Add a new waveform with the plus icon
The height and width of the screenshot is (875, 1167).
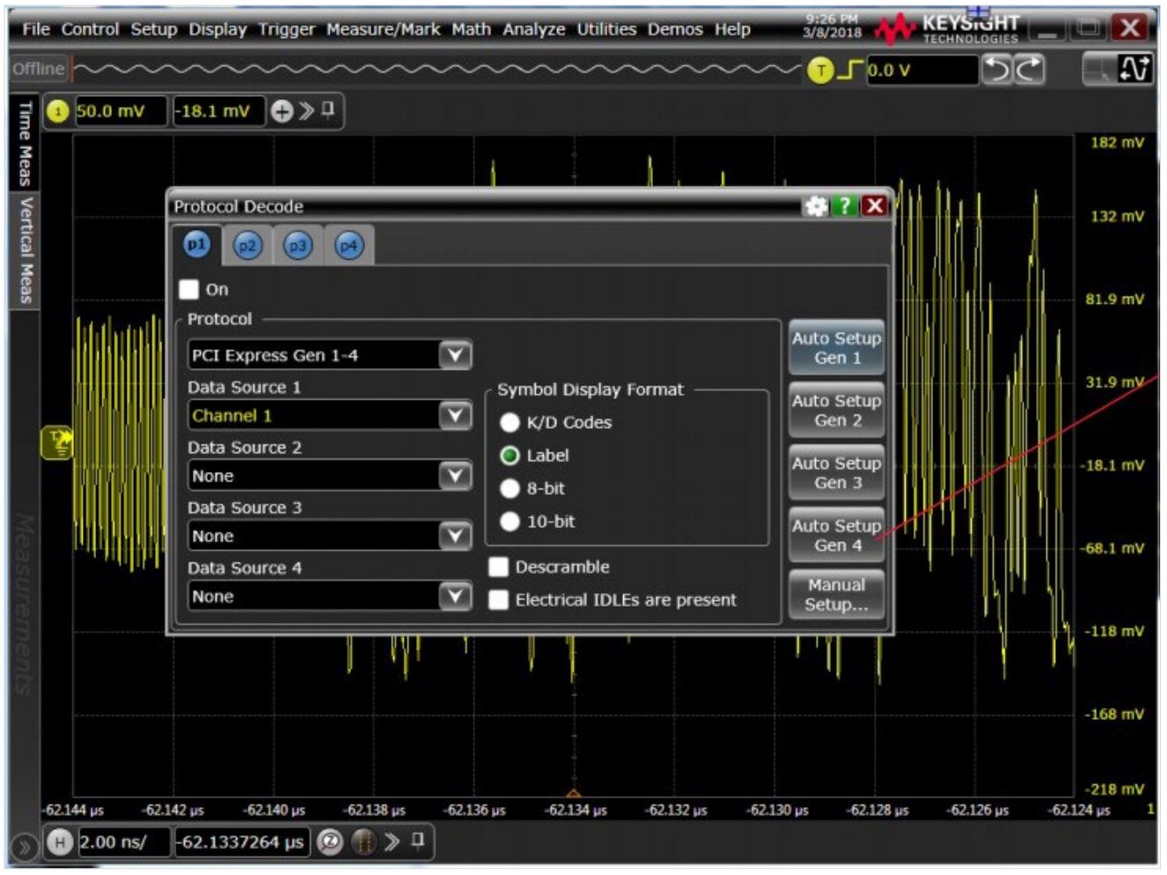point(282,111)
